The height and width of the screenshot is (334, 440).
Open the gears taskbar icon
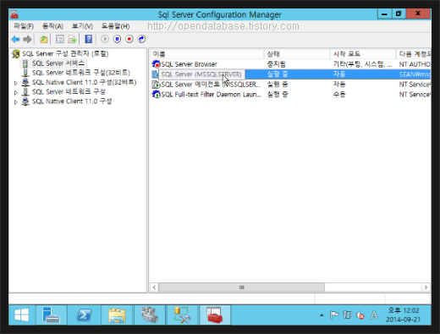150,315
